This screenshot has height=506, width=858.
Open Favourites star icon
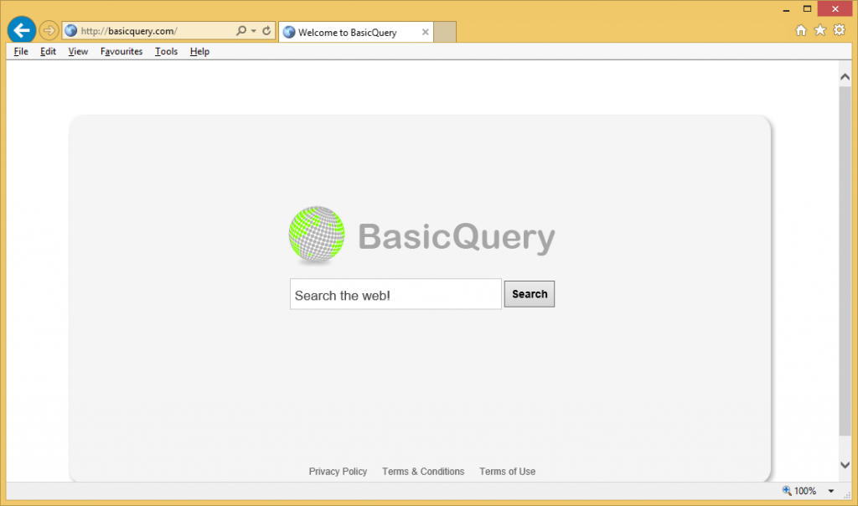(819, 31)
